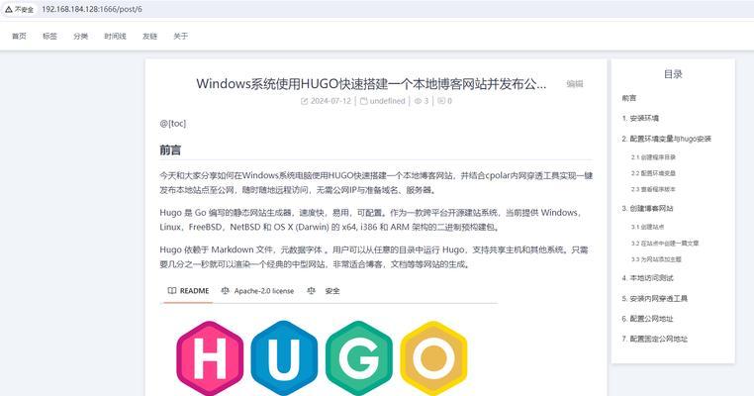754x396 pixels.
Task: Go to the 时间线 page
Action: [115, 36]
